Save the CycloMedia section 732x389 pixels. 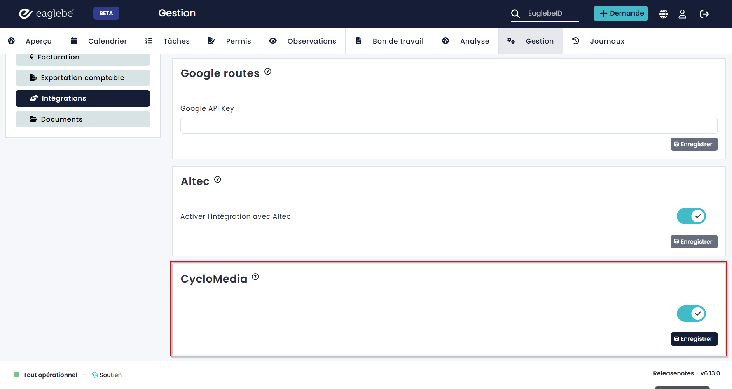(x=694, y=339)
